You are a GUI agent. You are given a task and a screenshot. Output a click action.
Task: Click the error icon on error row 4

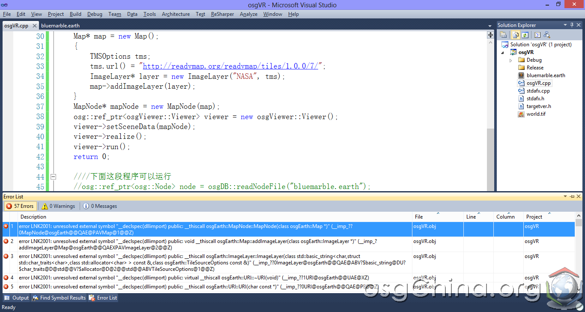coord(6,278)
